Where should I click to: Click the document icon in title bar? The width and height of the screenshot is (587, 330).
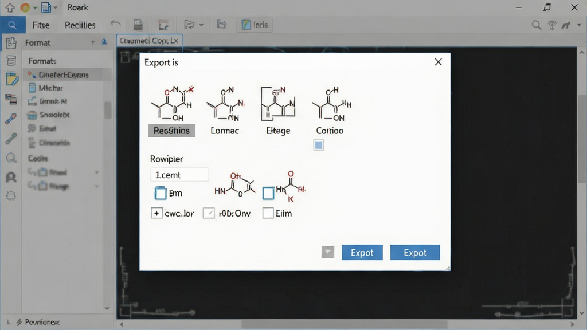pyautogui.click(x=46, y=7)
